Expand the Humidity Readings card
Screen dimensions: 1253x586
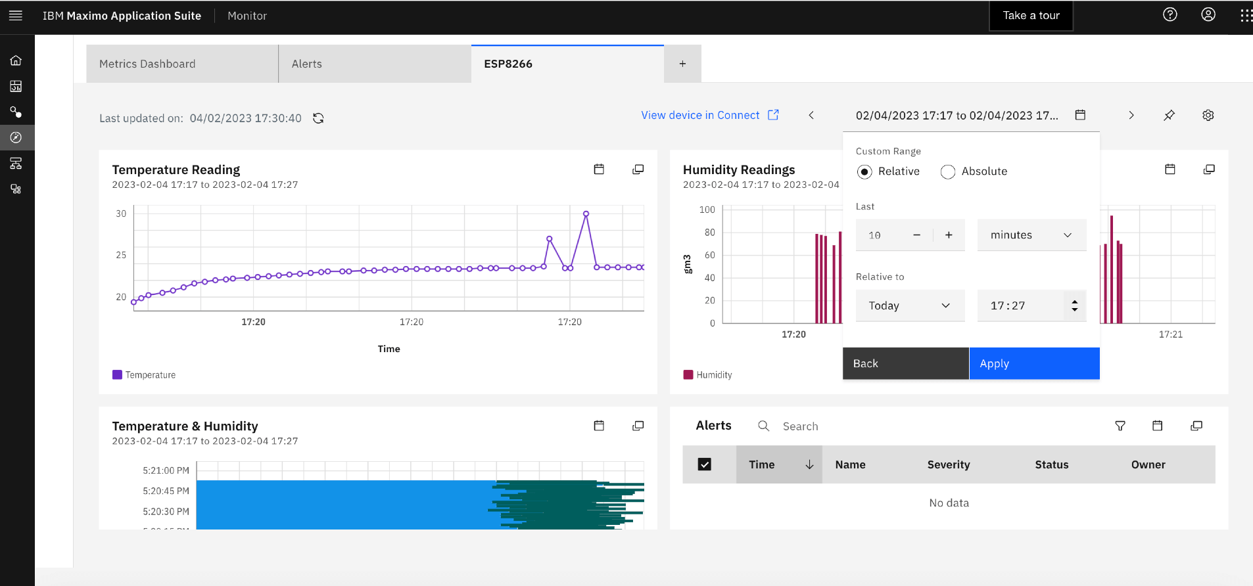(1209, 169)
